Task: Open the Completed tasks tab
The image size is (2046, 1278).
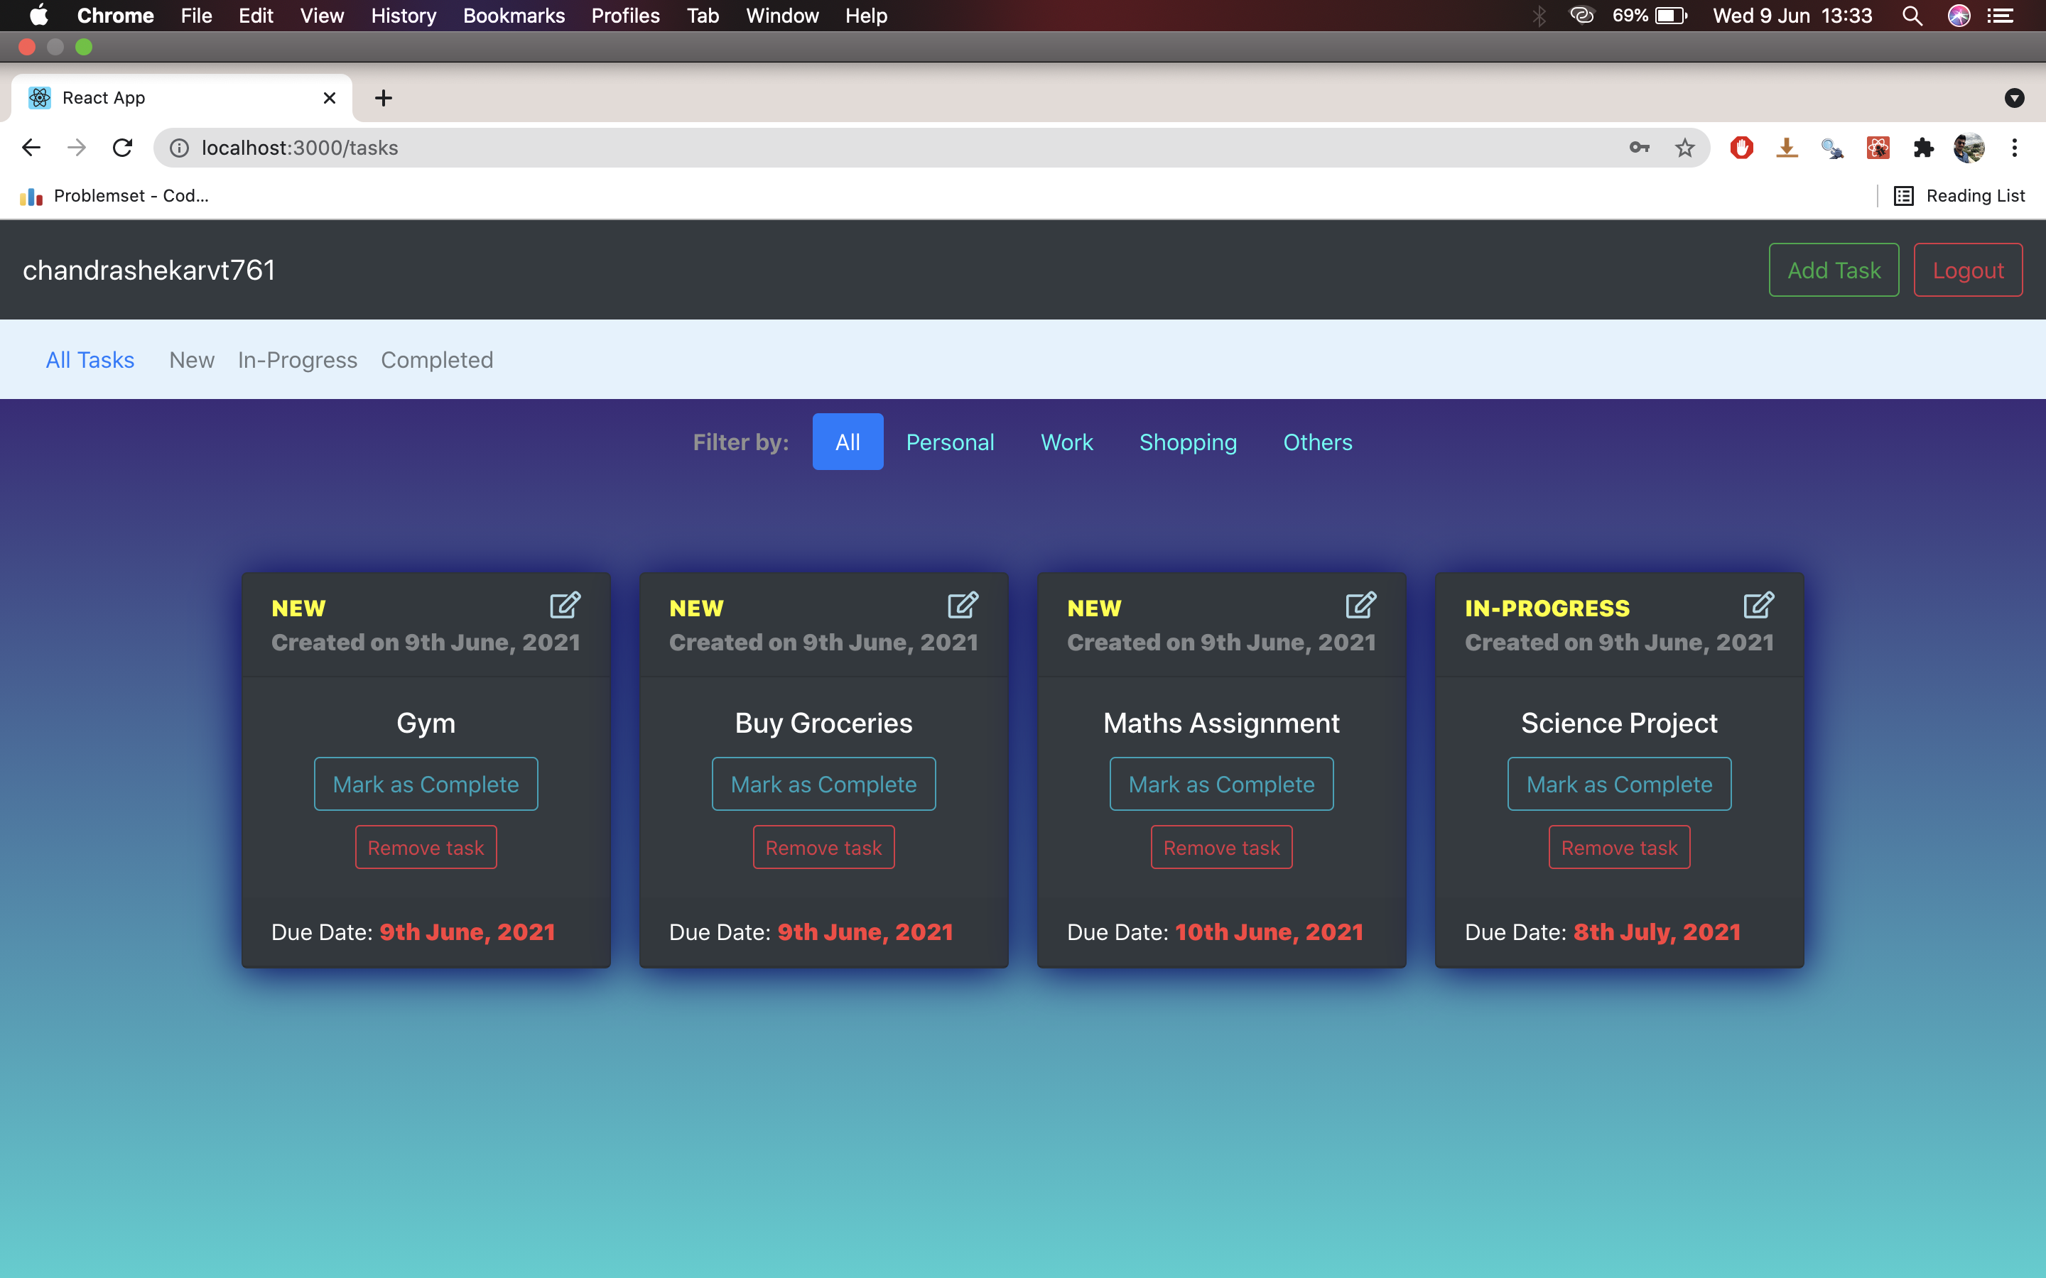Action: point(436,360)
